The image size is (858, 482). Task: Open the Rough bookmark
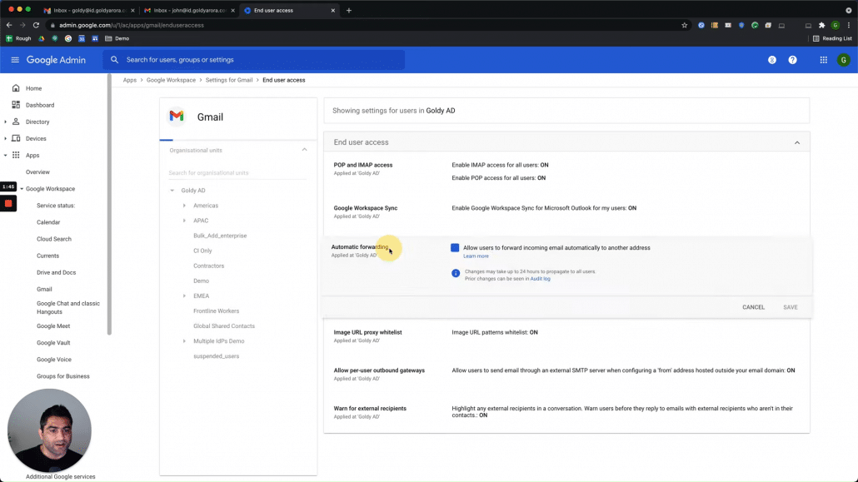tap(18, 38)
